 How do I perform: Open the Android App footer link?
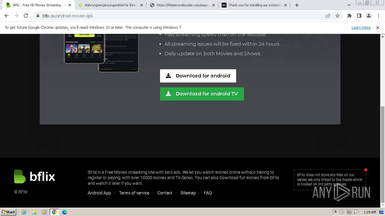pyautogui.click(x=99, y=193)
